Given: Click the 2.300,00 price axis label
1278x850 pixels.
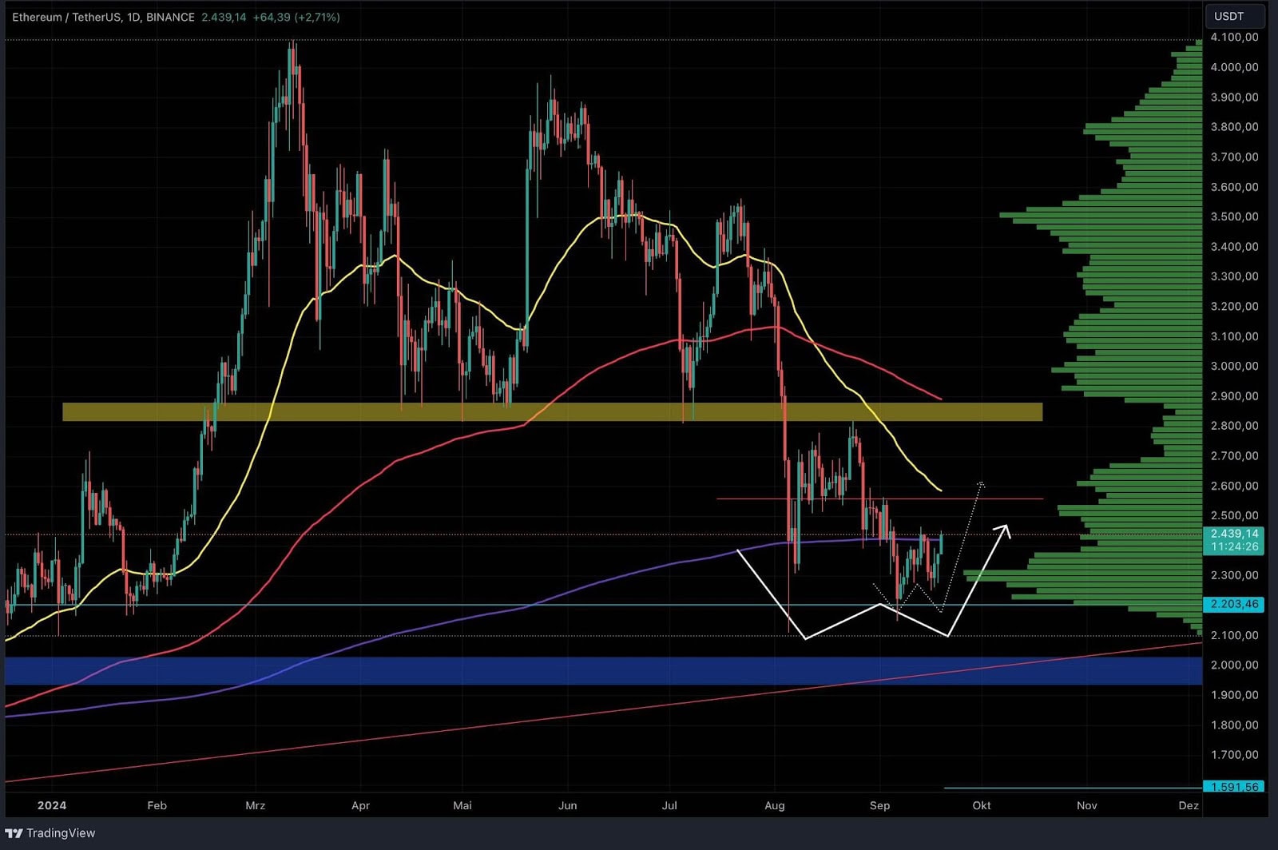Looking at the screenshot, I should tap(1234, 575).
